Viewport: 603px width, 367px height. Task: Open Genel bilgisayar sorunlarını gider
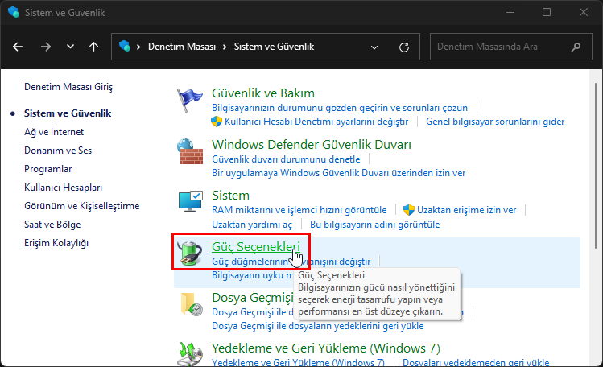pos(495,122)
